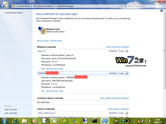Viewport: 166px width, 124px height.
Task: Open Windows Media Player on taskbar
Action: (x=34, y=121)
